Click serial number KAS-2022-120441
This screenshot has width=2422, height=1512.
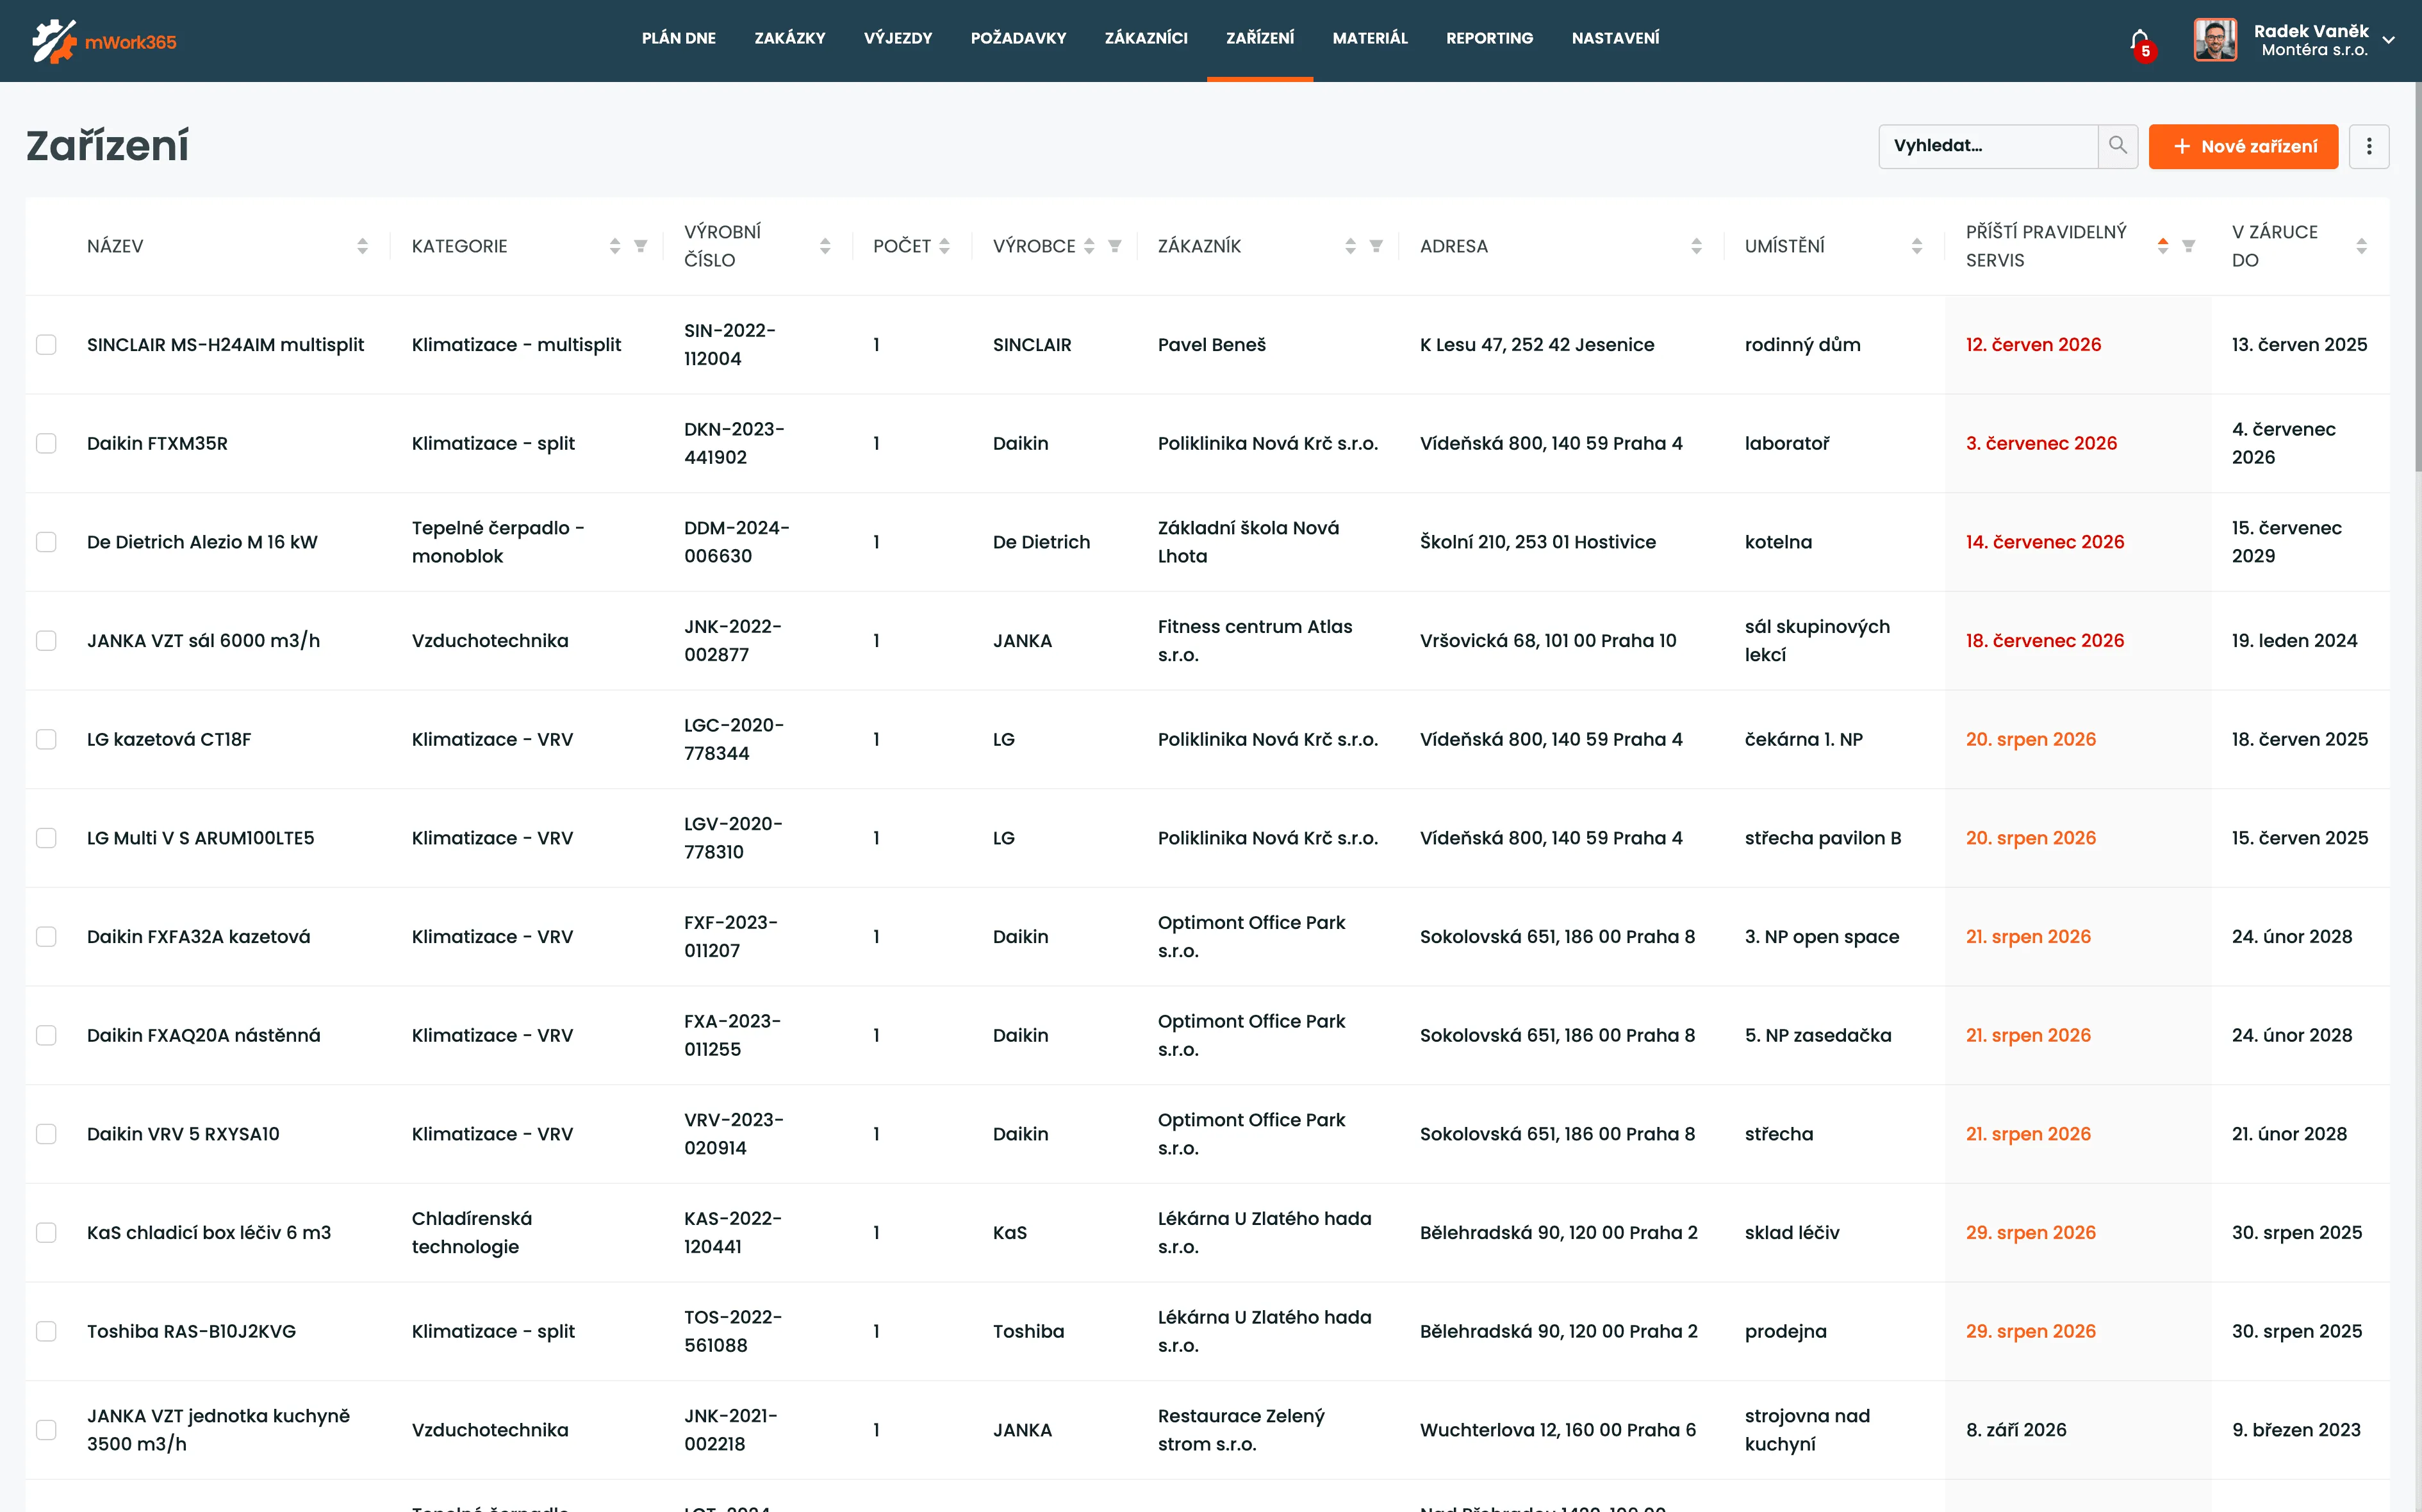click(x=733, y=1233)
